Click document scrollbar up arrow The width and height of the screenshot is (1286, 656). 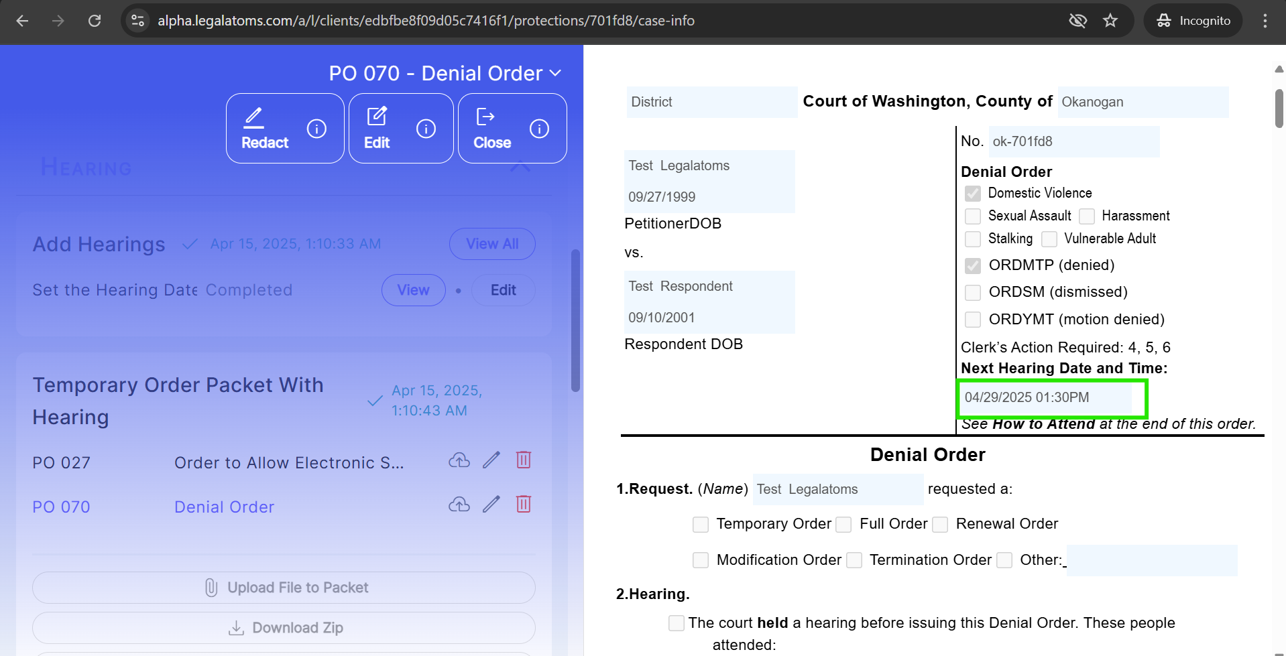pyautogui.click(x=1279, y=69)
